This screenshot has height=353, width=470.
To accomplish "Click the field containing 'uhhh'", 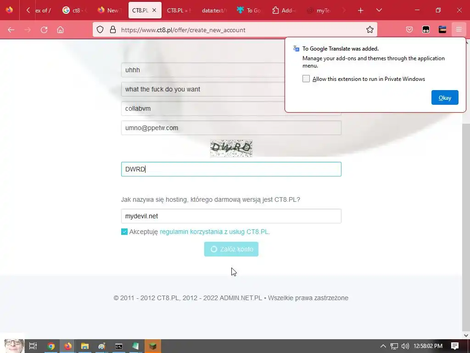I will pos(203,70).
